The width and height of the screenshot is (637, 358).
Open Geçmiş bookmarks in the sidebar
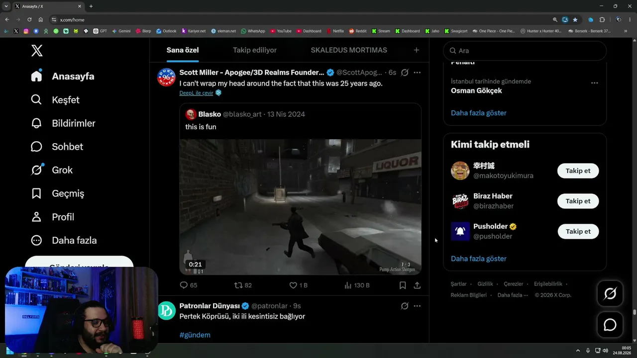tap(57, 193)
